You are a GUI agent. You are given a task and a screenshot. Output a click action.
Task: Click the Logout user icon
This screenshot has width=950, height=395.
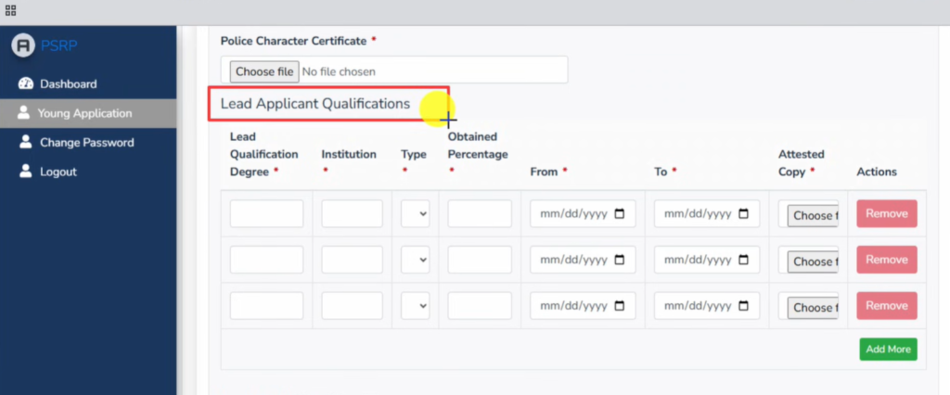25,172
